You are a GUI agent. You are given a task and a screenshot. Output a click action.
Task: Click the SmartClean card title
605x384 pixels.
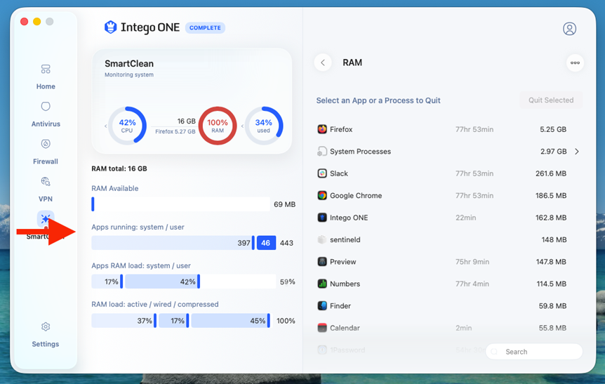pyautogui.click(x=129, y=64)
